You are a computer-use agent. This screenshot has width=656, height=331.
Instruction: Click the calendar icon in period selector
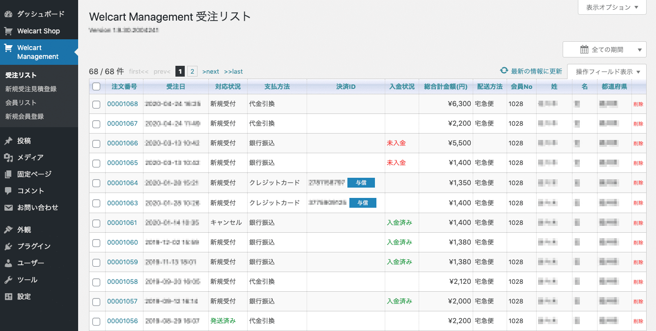click(584, 50)
